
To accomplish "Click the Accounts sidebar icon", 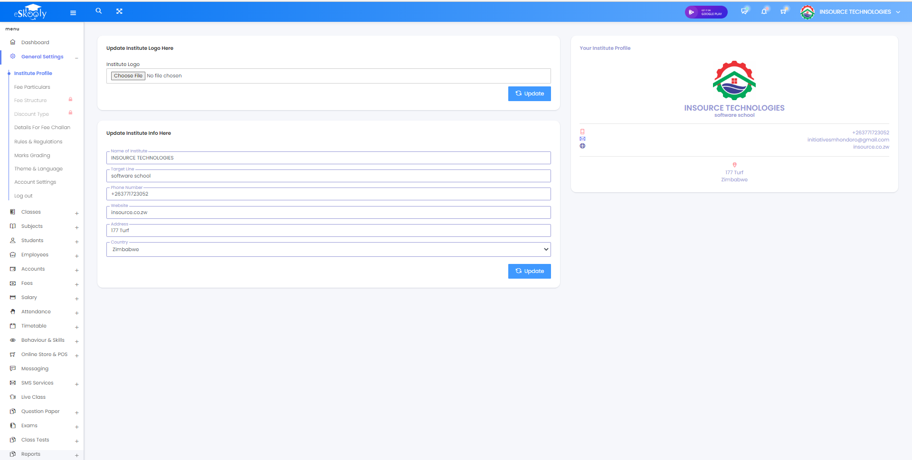I will [13, 269].
